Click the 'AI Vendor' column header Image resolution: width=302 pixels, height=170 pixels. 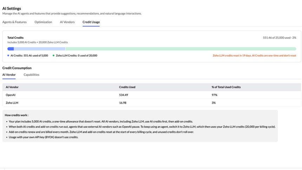[x=12, y=87]
